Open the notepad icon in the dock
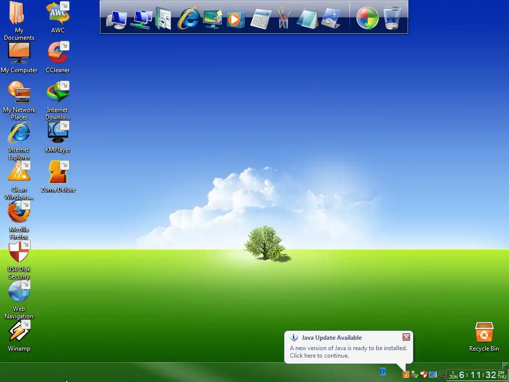The height and width of the screenshot is (382, 509). [307, 19]
